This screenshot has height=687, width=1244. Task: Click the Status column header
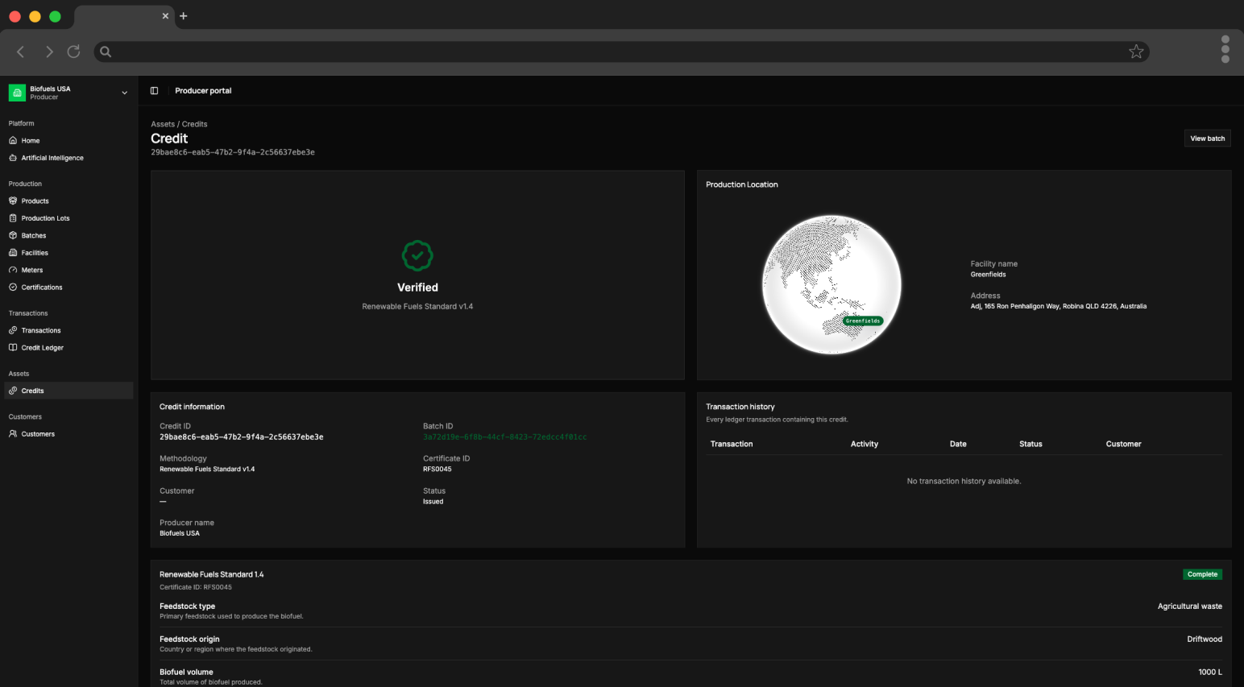click(1030, 444)
